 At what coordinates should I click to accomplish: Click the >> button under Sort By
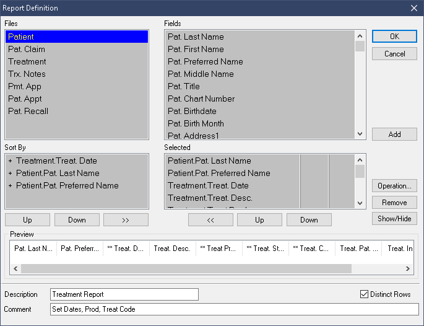click(x=126, y=220)
